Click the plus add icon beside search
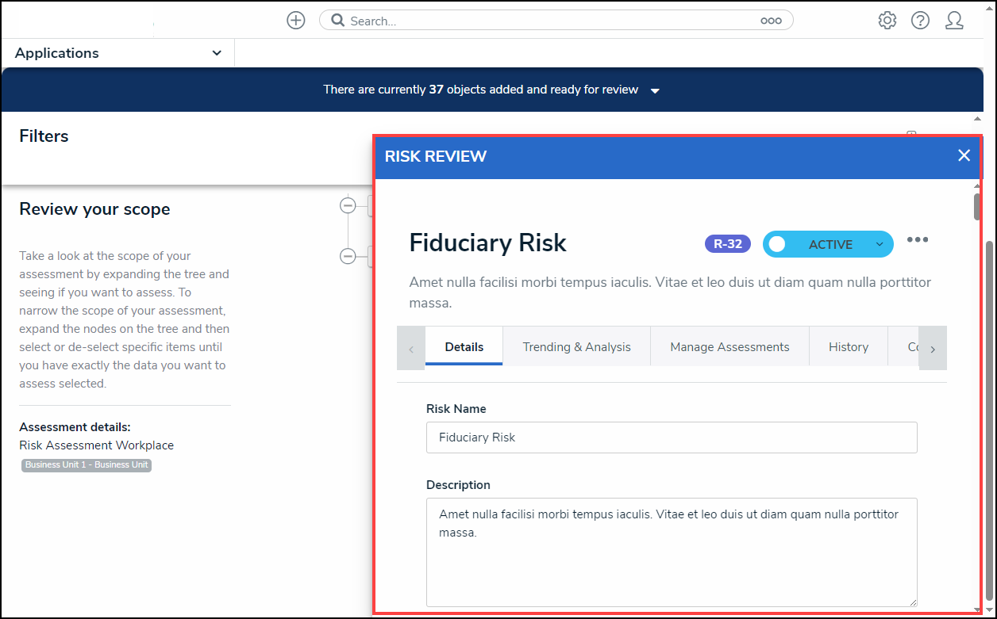The image size is (997, 619). pyautogui.click(x=296, y=21)
